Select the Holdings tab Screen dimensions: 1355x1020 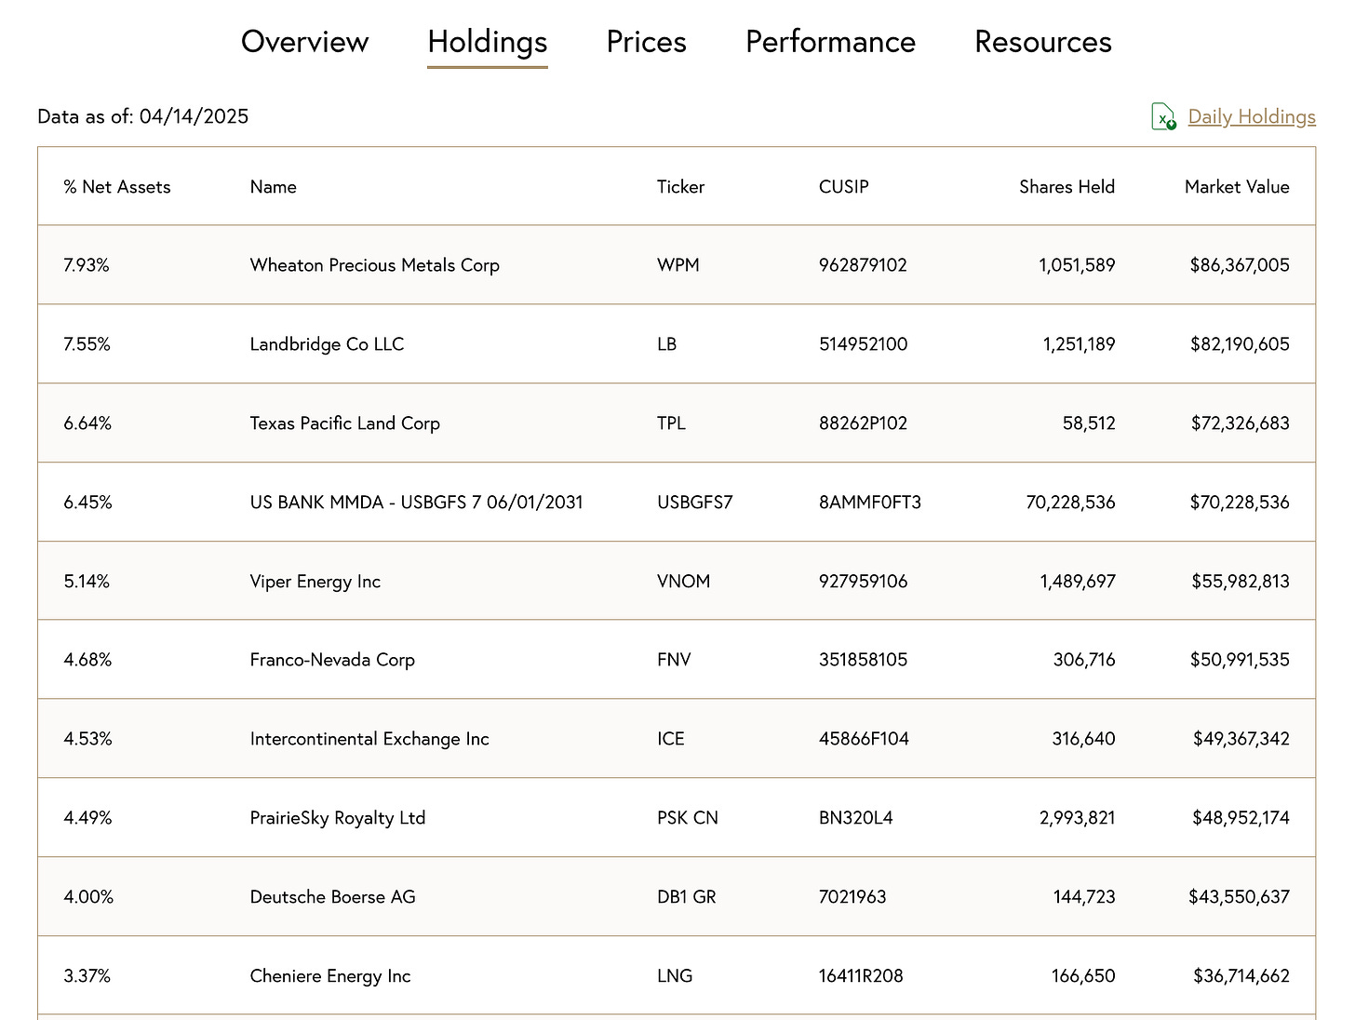488,43
